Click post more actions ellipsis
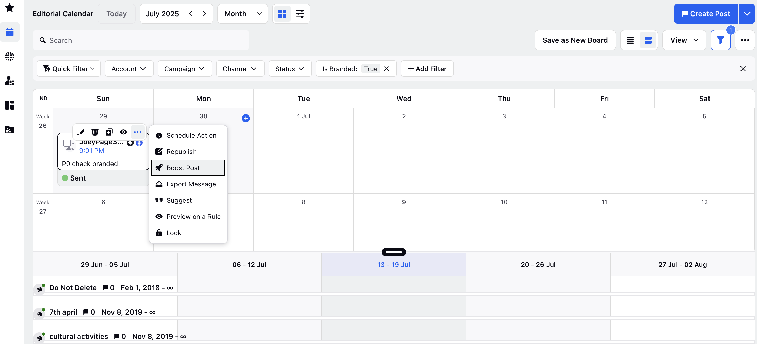Screen dimensions: 757x344 point(138,132)
